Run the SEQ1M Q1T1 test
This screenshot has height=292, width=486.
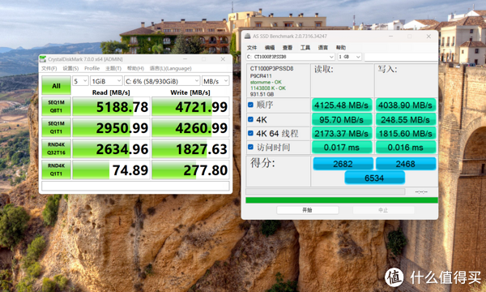(x=56, y=127)
